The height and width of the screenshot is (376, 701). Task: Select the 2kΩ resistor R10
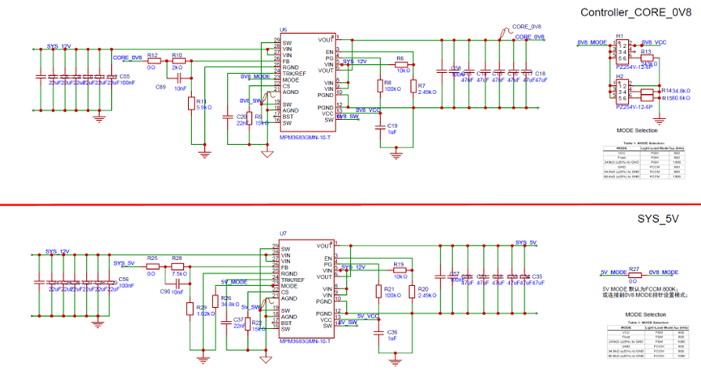click(177, 61)
